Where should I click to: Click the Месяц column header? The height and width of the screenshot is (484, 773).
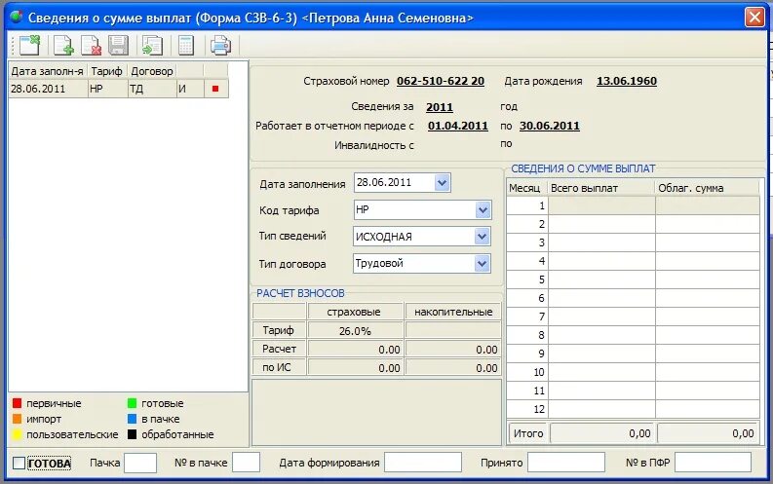click(x=526, y=188)
